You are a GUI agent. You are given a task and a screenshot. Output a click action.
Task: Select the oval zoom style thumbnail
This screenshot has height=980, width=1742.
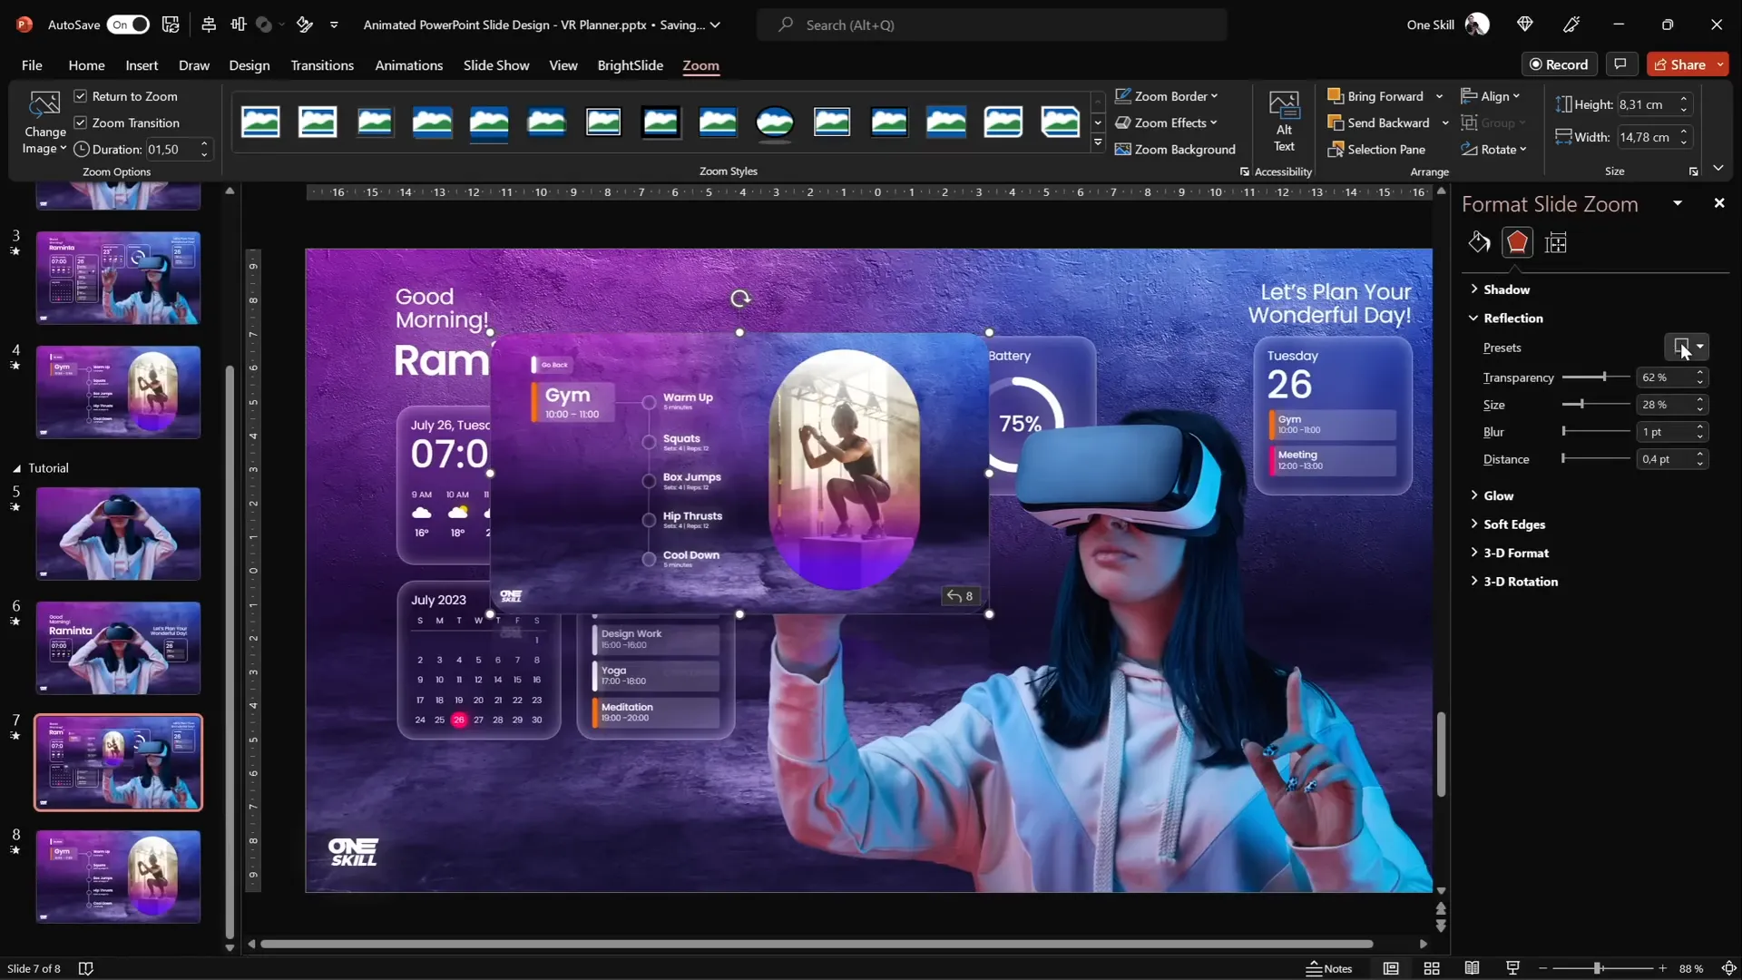775,122
